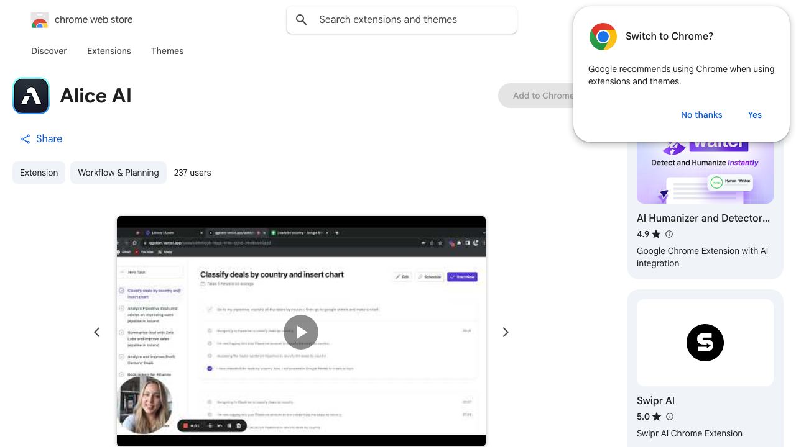
Task: Confirm switch to Chrome with Yes
Action: coord(755,115)
